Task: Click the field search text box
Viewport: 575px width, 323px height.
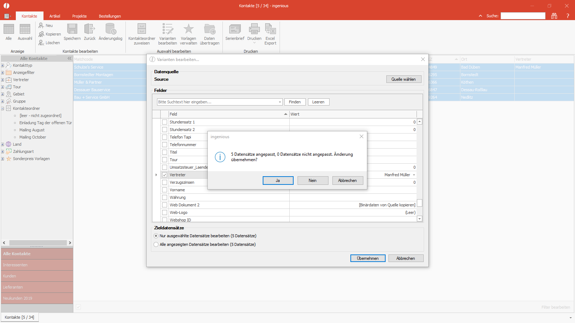Action: pos(217,102)
